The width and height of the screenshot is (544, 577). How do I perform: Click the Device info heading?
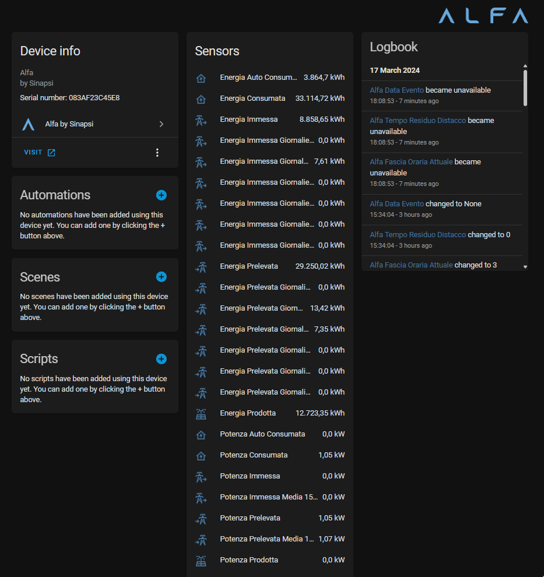(x=50, y=51)
